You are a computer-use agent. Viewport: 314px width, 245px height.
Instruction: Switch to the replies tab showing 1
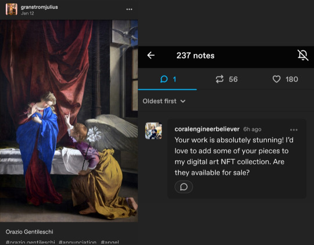168,79
